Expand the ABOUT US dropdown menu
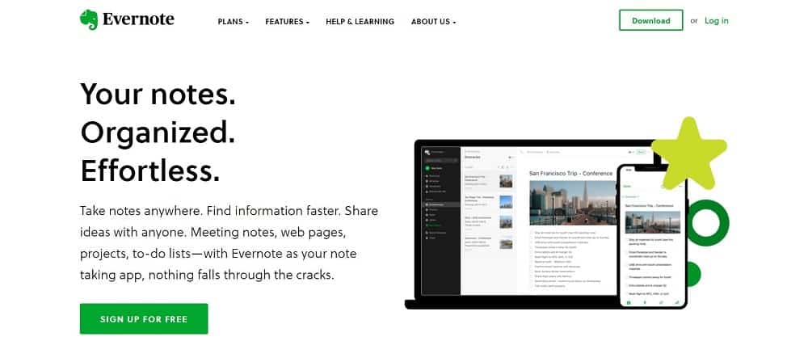Image resolution: width=808 pixels, height=341 pixels. 433,22
